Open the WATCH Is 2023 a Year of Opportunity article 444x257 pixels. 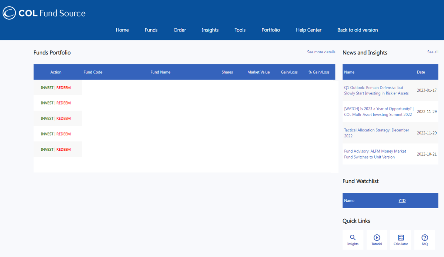pos(378,111)
